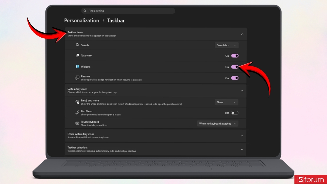Screen dimensions: 327x184
Task: Expand the Other system tray icons chevron
Action: tap(242, 136)
